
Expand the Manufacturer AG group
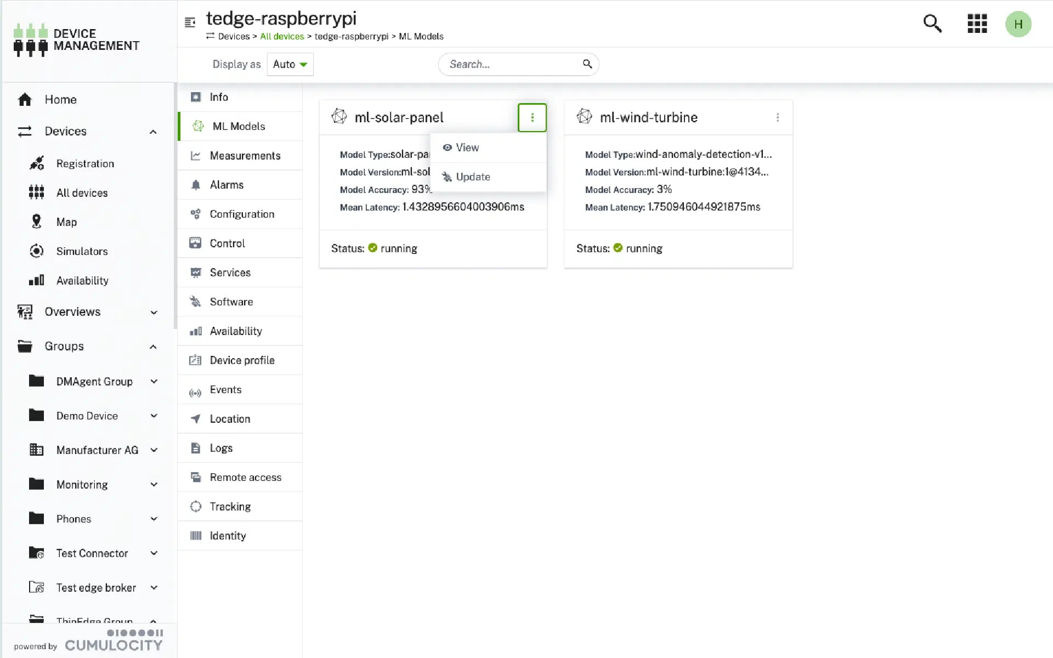click(154, 450)
